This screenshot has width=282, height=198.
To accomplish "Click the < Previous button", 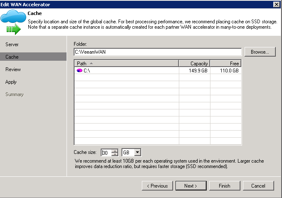I will point(157,186).
